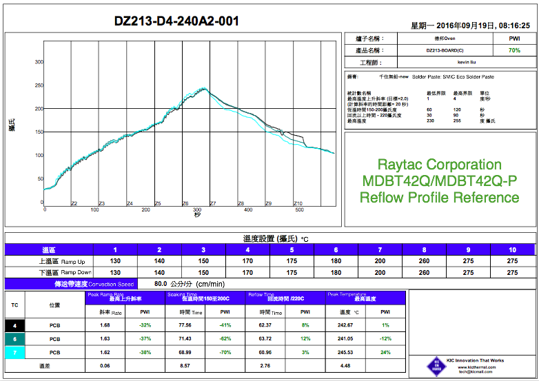Click Ramp Down zone 7 value 200
Screen dimensions: 539x381
click(380, 272)
